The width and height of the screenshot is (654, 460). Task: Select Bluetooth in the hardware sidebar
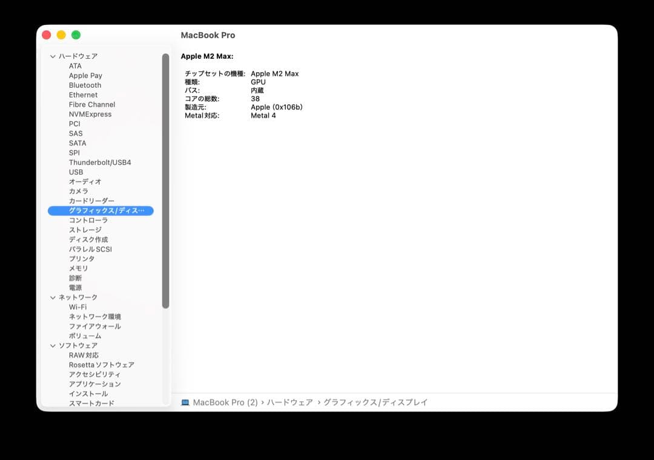tap(85, 85)
